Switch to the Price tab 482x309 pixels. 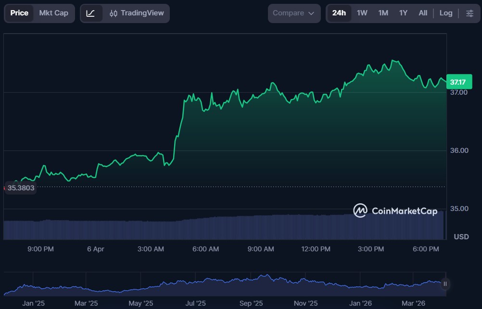19,13
